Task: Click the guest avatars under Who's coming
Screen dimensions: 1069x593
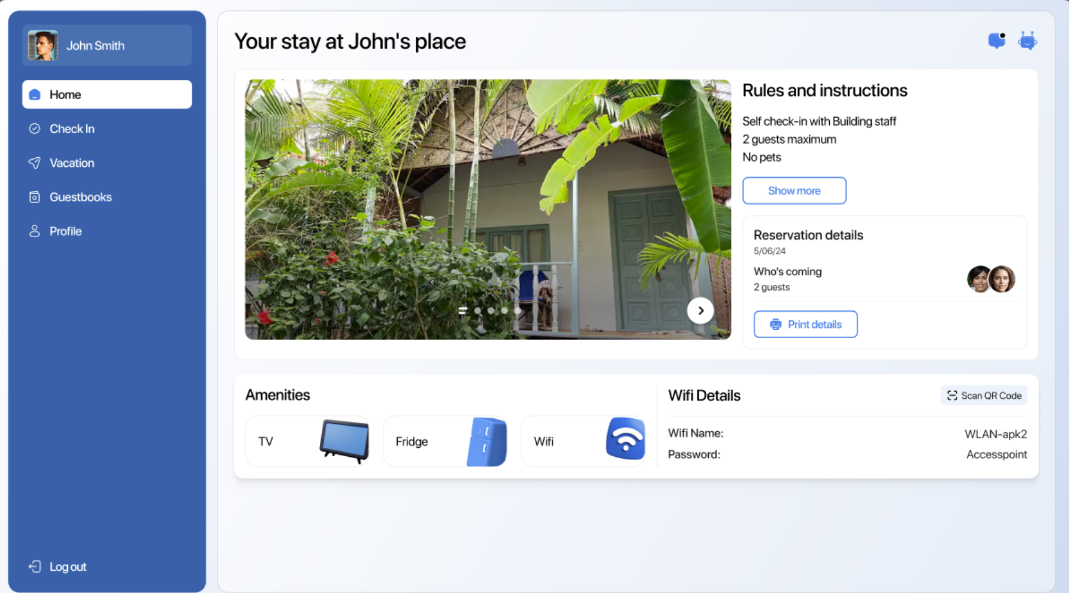Action: coord(990,279)
